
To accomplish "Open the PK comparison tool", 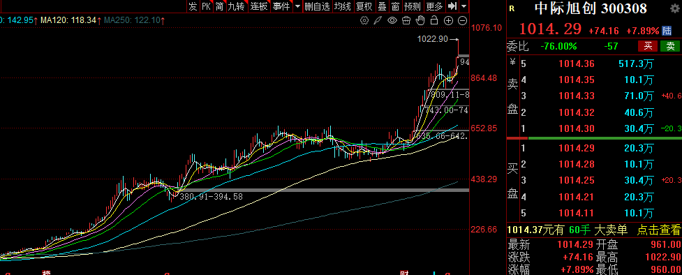I will pos(206,6).
